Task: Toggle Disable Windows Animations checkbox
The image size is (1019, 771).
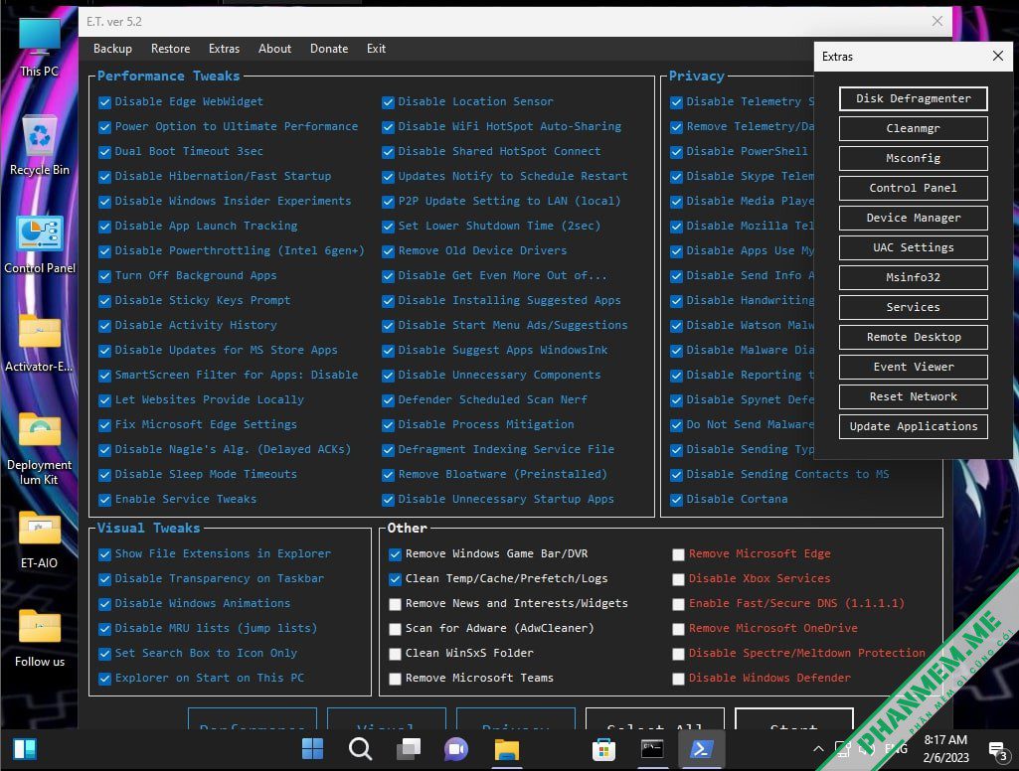Action: [104, 604]
